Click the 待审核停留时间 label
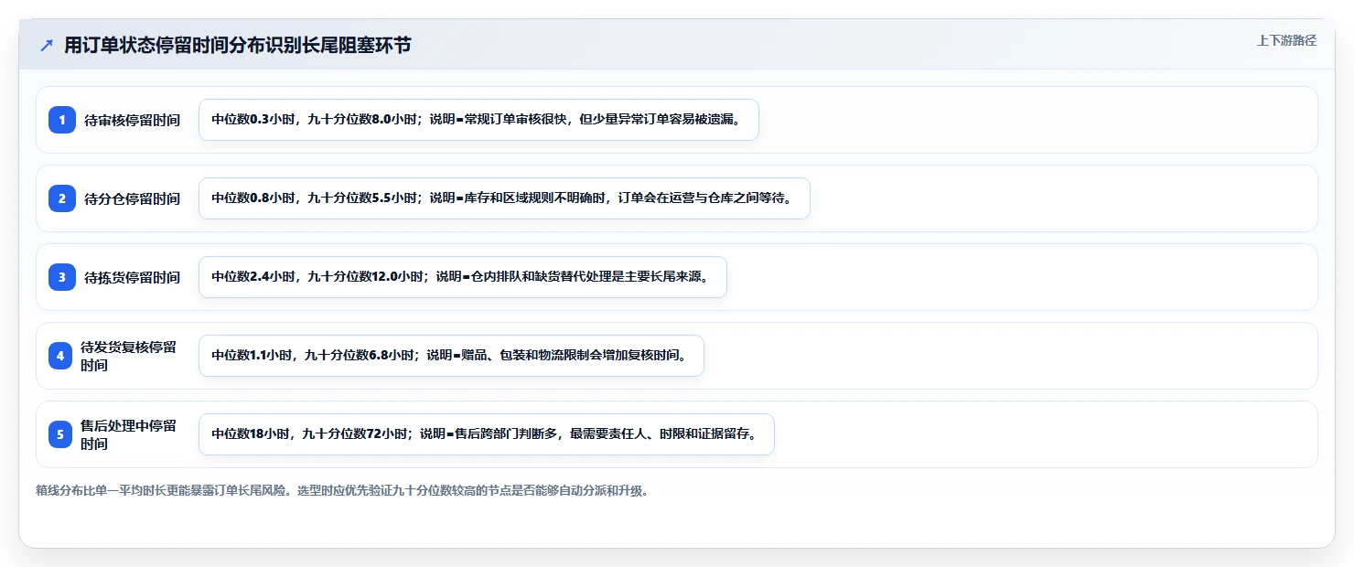This screenshot has width=1354, height=567. click(133, 120)
